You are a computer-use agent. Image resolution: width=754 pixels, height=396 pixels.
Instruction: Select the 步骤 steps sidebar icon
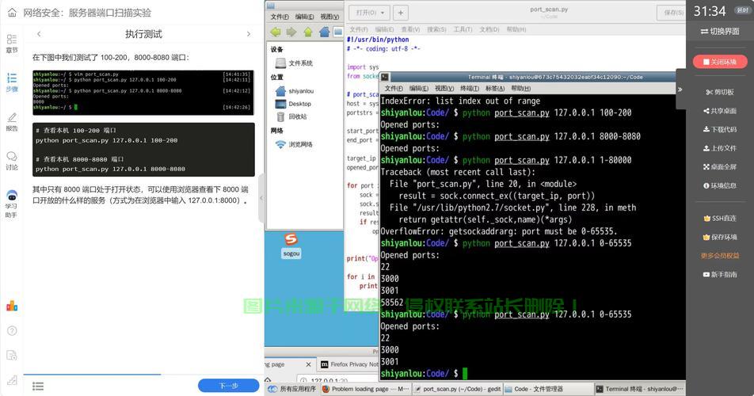pos(12,82)
